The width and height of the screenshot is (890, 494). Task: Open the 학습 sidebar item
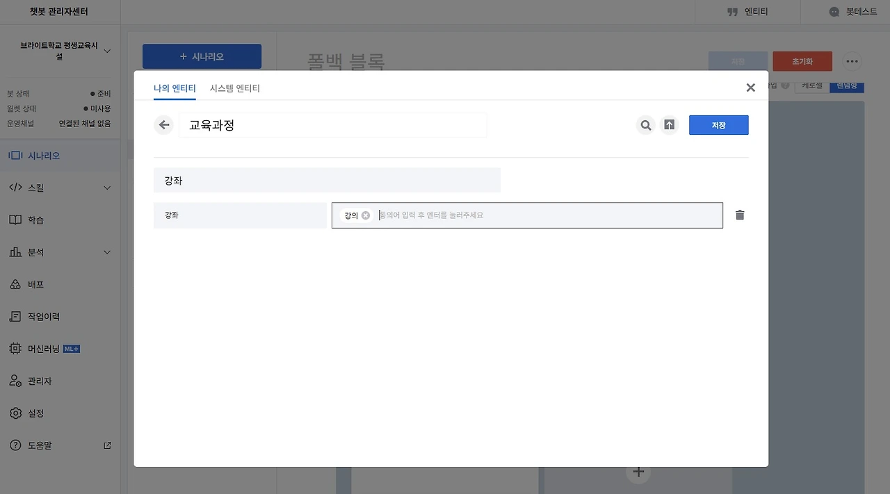click(60, 220)
